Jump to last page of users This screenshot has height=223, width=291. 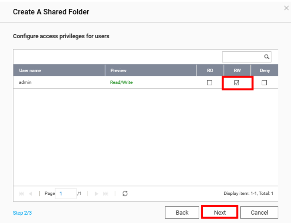click(106, 194)
